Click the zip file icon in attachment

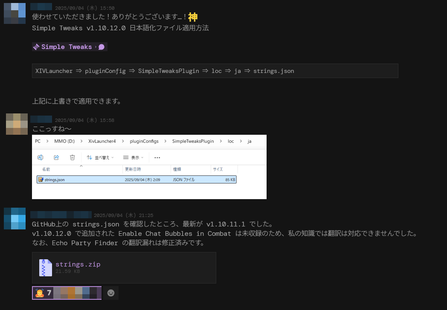coord(45,267)
